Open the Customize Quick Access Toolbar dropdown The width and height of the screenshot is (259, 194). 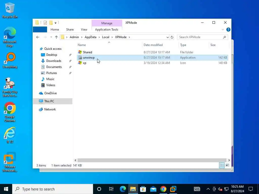pos(55,23)
